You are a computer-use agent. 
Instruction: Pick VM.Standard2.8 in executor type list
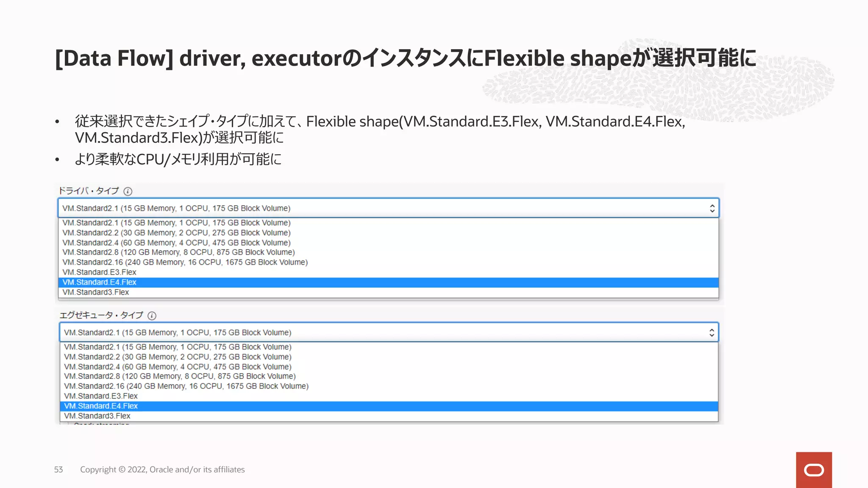(x=389, y=376)
